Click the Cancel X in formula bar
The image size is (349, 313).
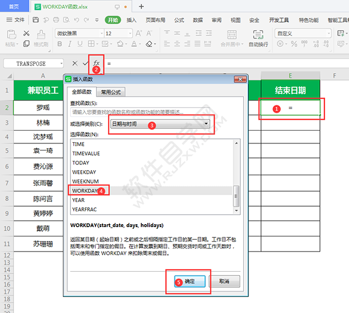pos(75,63)
